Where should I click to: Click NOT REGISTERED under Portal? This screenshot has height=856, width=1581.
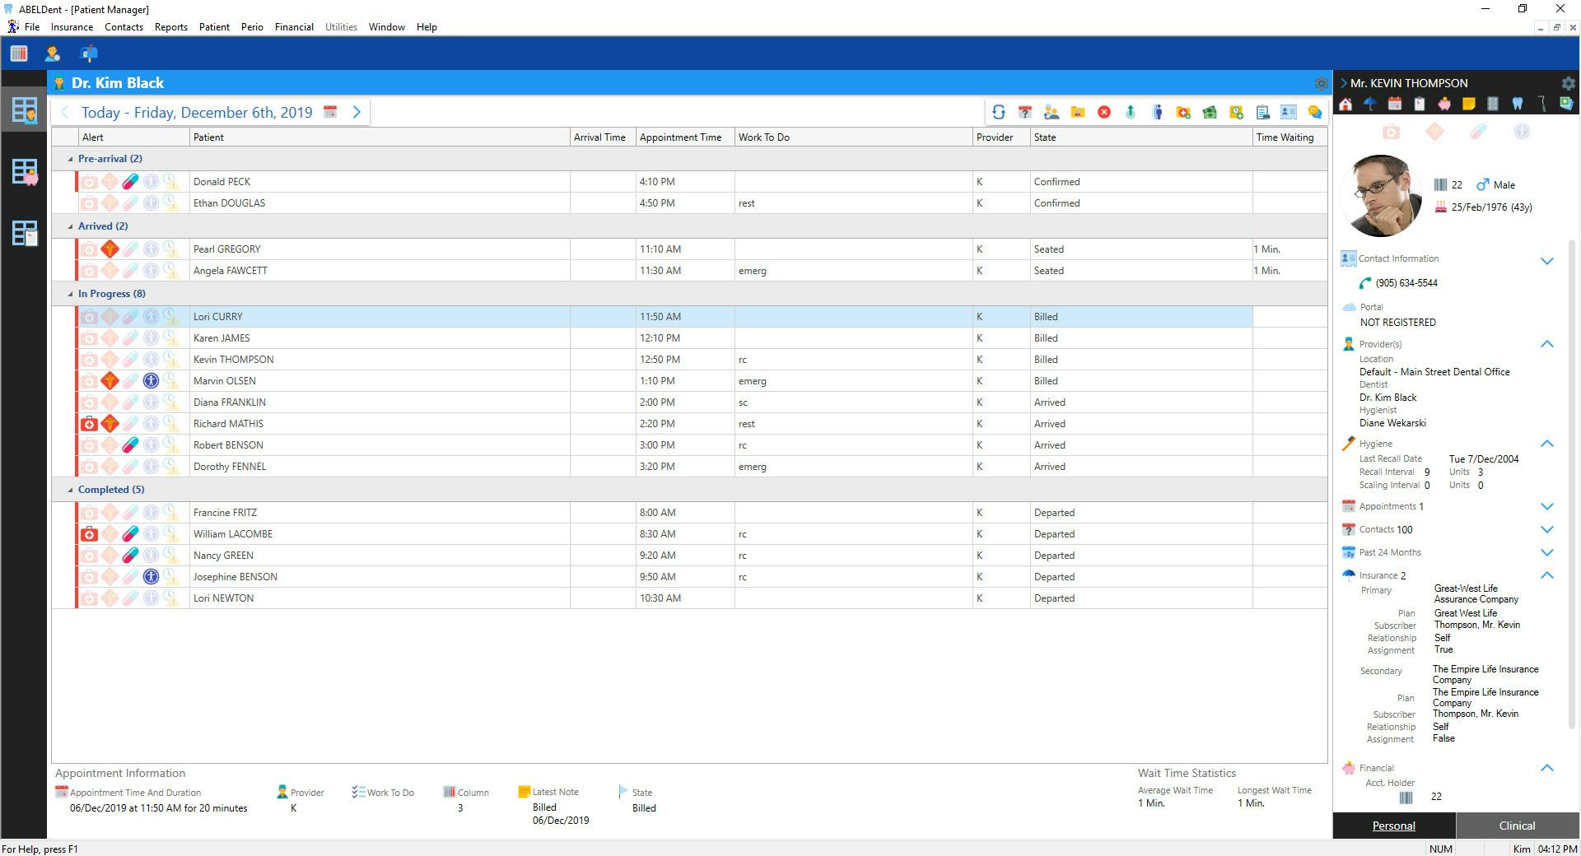pos(1397,322)
